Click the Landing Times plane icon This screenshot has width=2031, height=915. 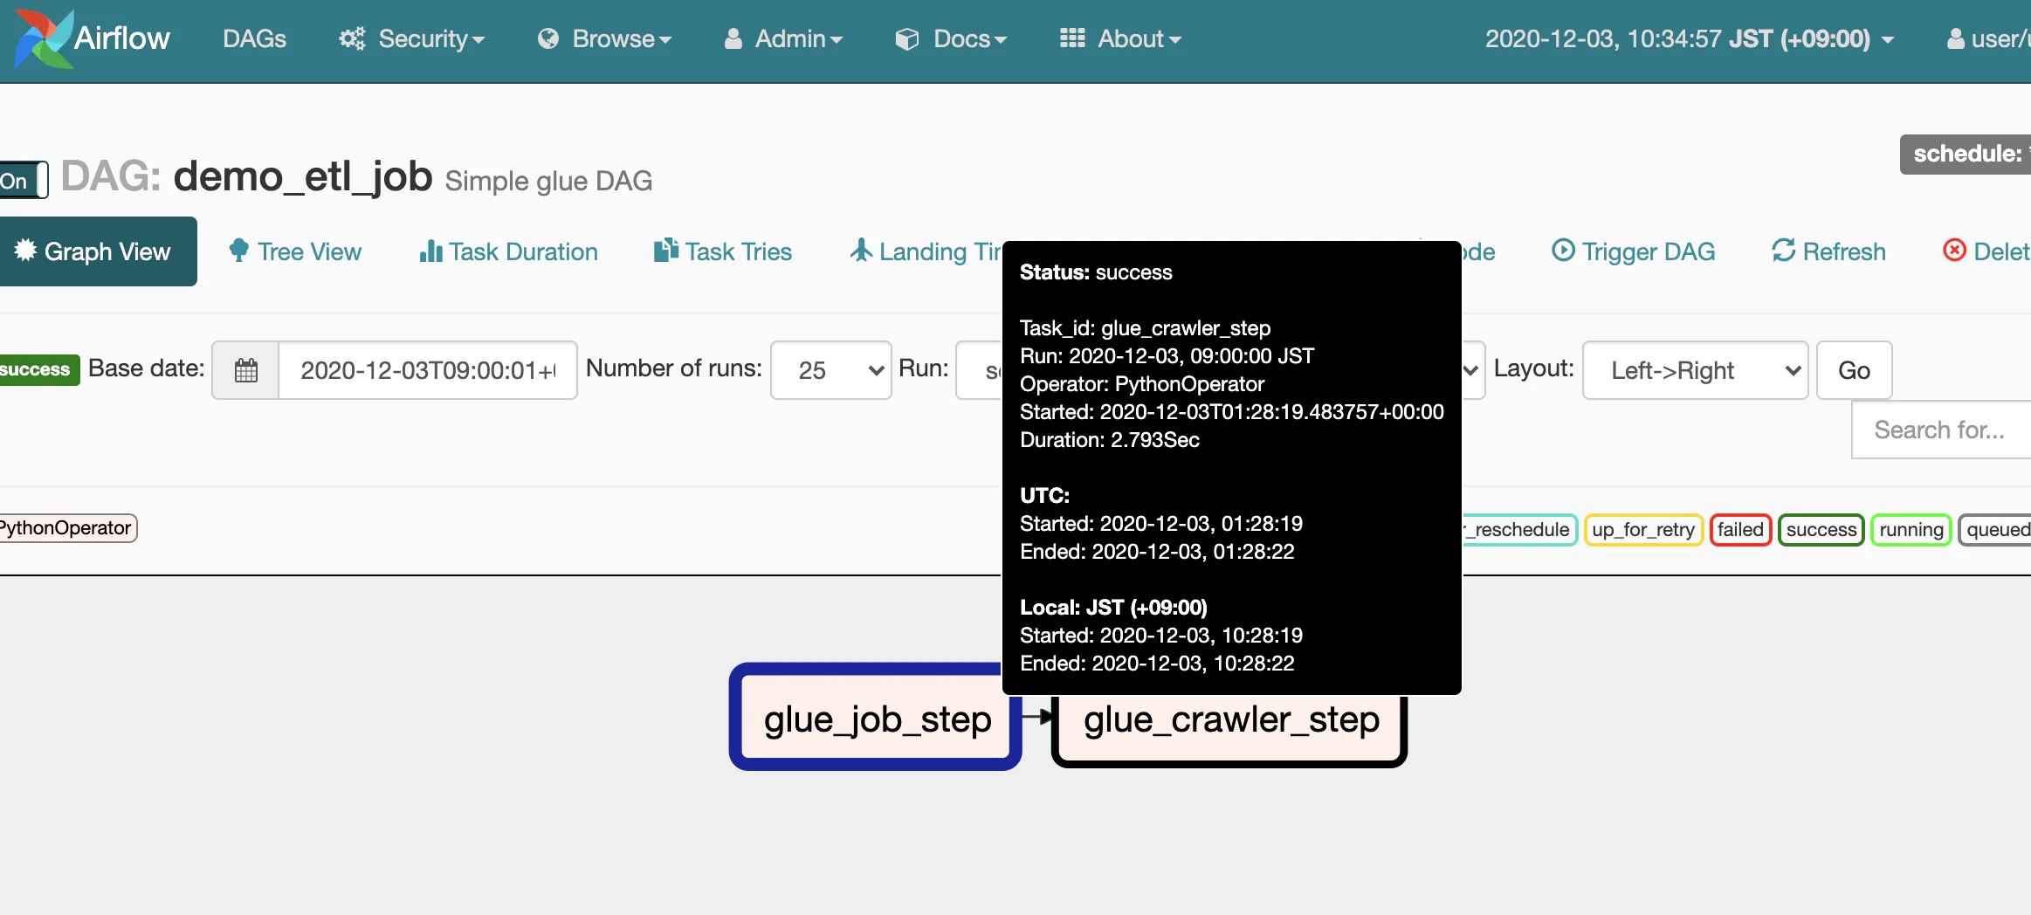[x=862, y=251]
